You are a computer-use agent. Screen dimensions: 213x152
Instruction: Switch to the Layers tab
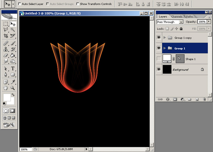coord(163,17)
